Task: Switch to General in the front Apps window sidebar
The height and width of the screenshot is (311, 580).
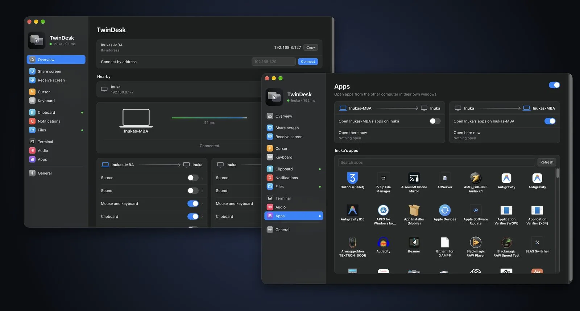Action: (294, 230)
